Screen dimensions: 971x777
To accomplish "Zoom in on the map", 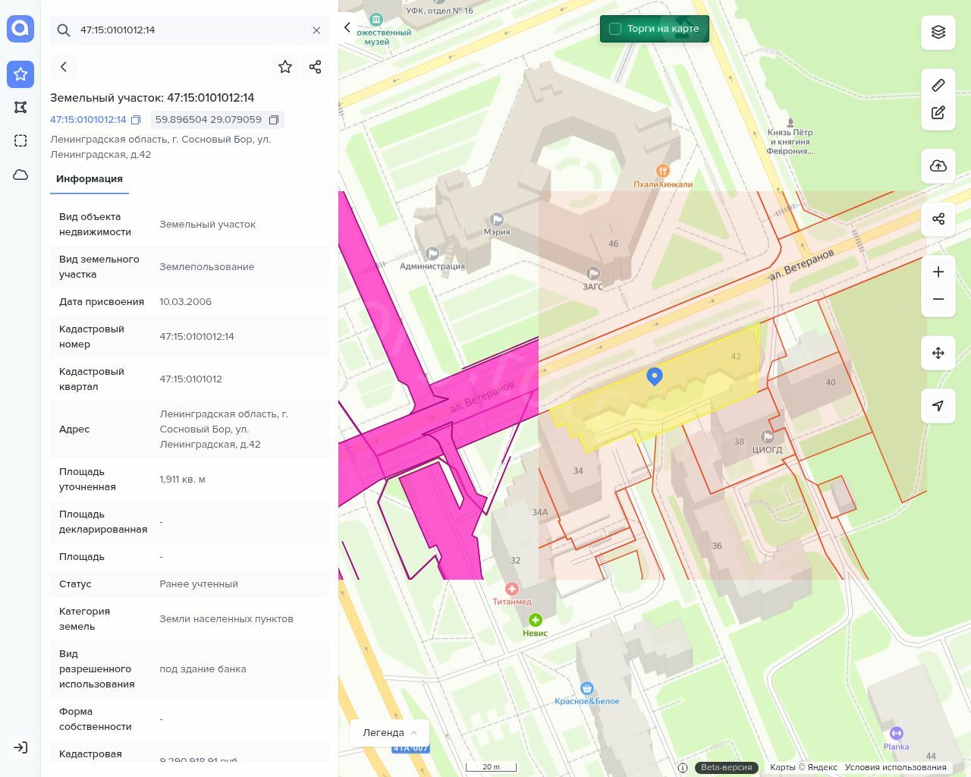I will tap(938, 272).
